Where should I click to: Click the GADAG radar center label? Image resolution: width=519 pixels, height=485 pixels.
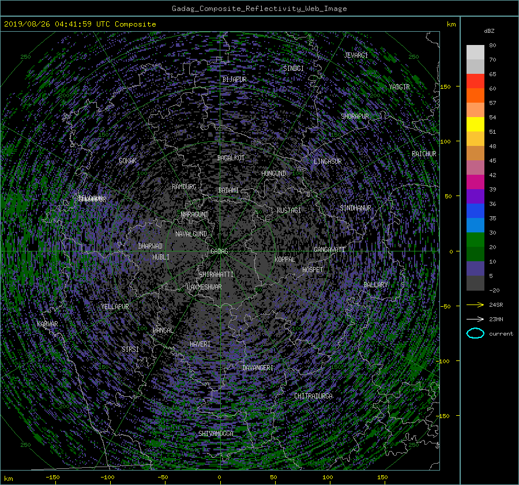pyautogui.click(x=219, y=251)
